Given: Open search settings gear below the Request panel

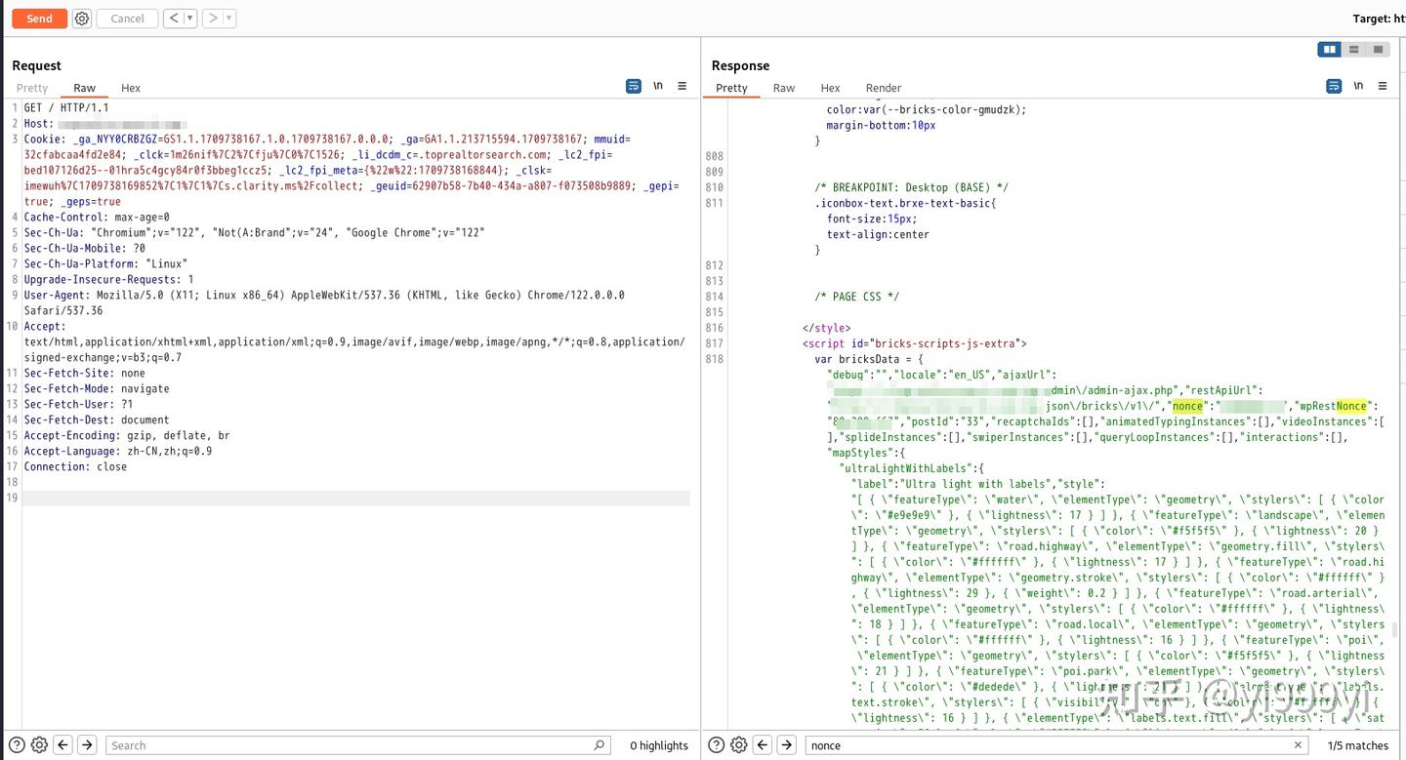Looking at the screenshot, I should point(39,744).
